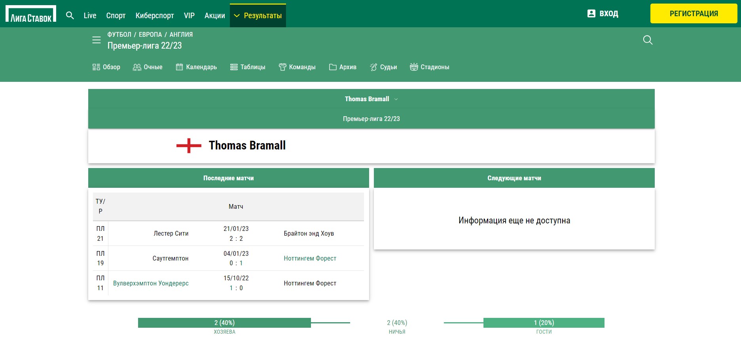Open the Брайтон энд Хоув team link
The width and height of the screenshot is (741, 340).
click(x=309, y=234)
